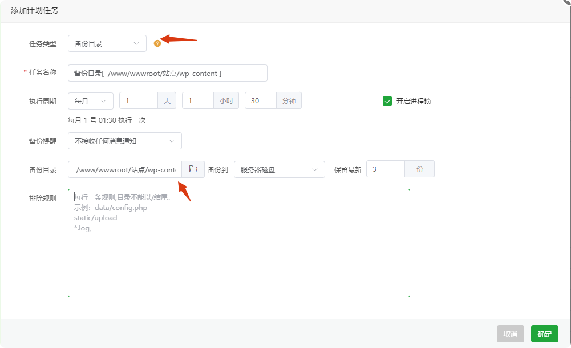571x348 pixels.
Task: Open the folder browse icon for backup directory
Action: (193, 169)
